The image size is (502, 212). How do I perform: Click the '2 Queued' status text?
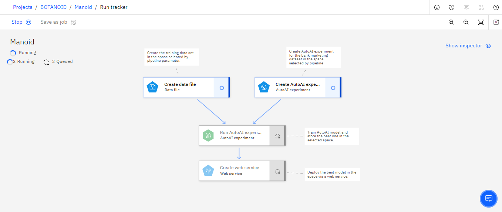pos(62,62)
